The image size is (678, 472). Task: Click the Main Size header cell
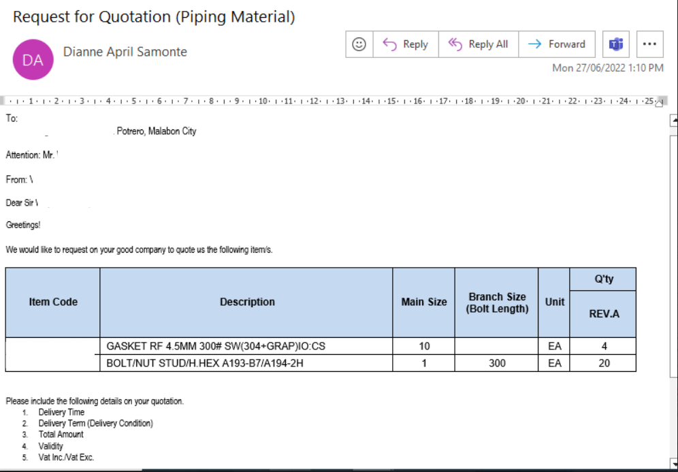pyautogui.click(x=423, y=302)
